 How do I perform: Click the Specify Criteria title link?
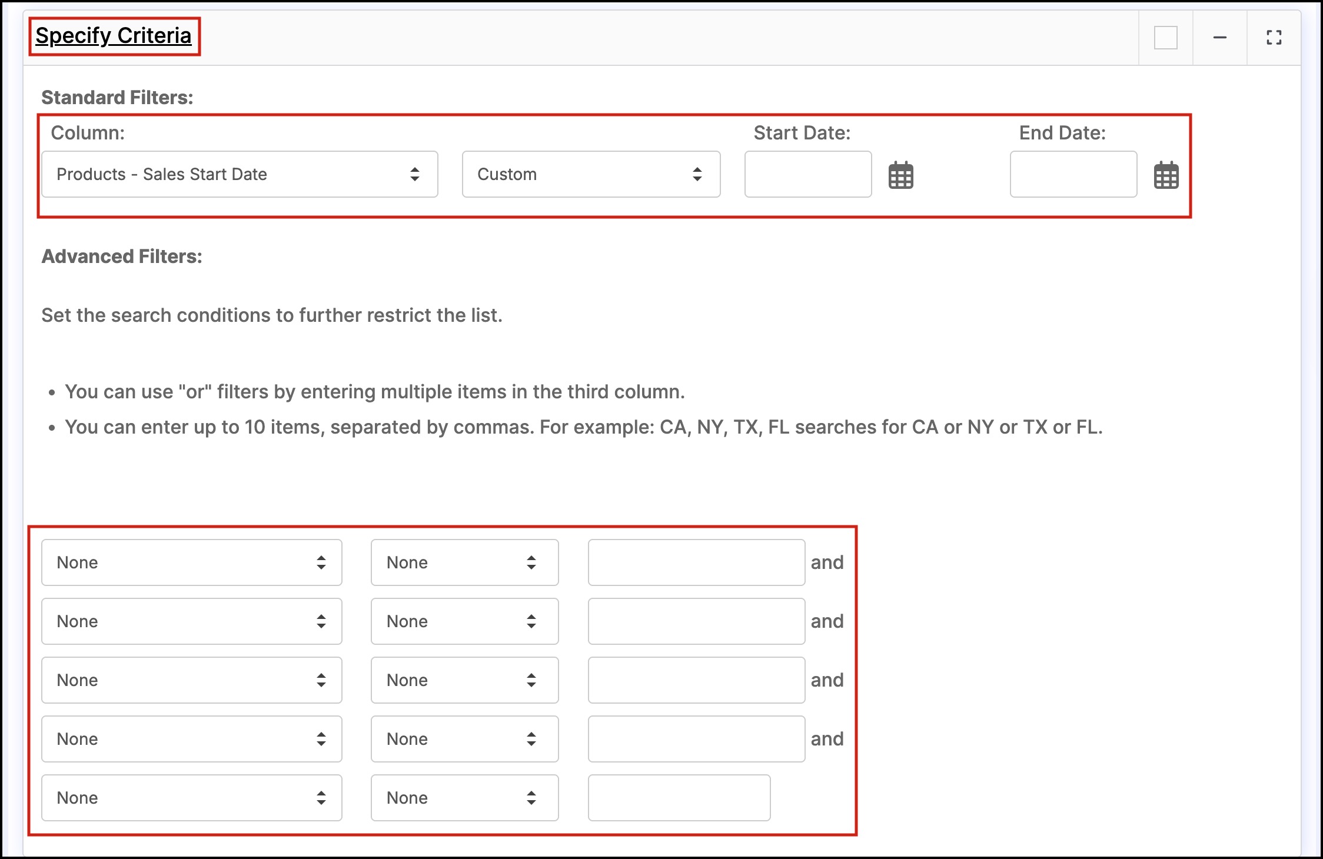pos(114,36)
